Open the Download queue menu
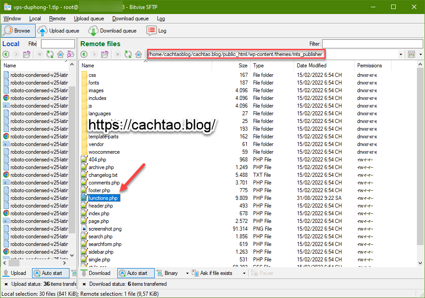Viewport: 425px width, 298px height. click(130, 19)
